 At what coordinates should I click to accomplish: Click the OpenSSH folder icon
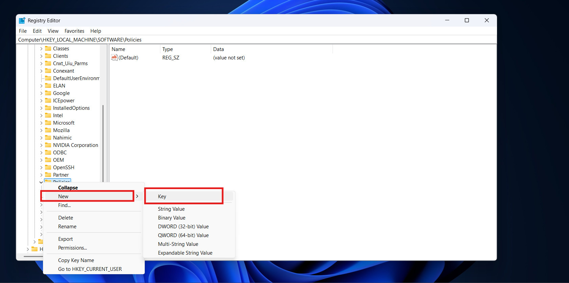coord(48,168)
